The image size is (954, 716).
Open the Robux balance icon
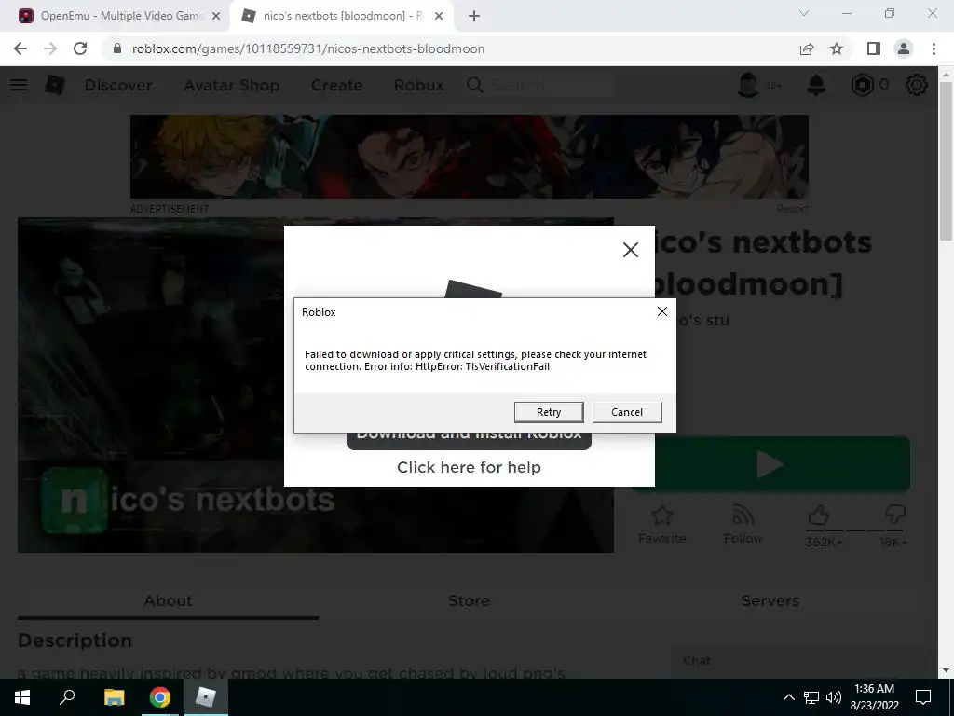click(x=862, y=85)
